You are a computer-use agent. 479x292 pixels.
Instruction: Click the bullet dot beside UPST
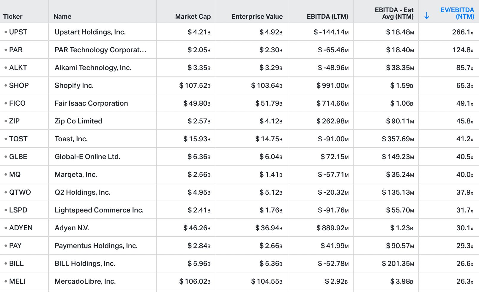6,32
